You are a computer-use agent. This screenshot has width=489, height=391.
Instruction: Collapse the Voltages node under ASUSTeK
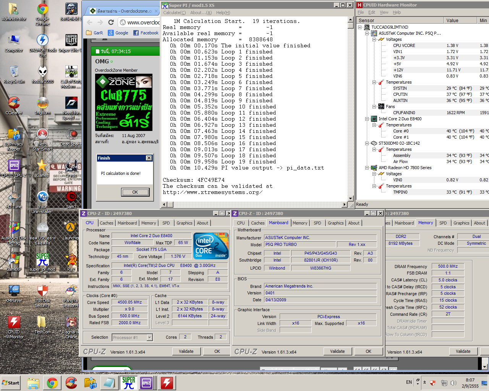(374, 39)
